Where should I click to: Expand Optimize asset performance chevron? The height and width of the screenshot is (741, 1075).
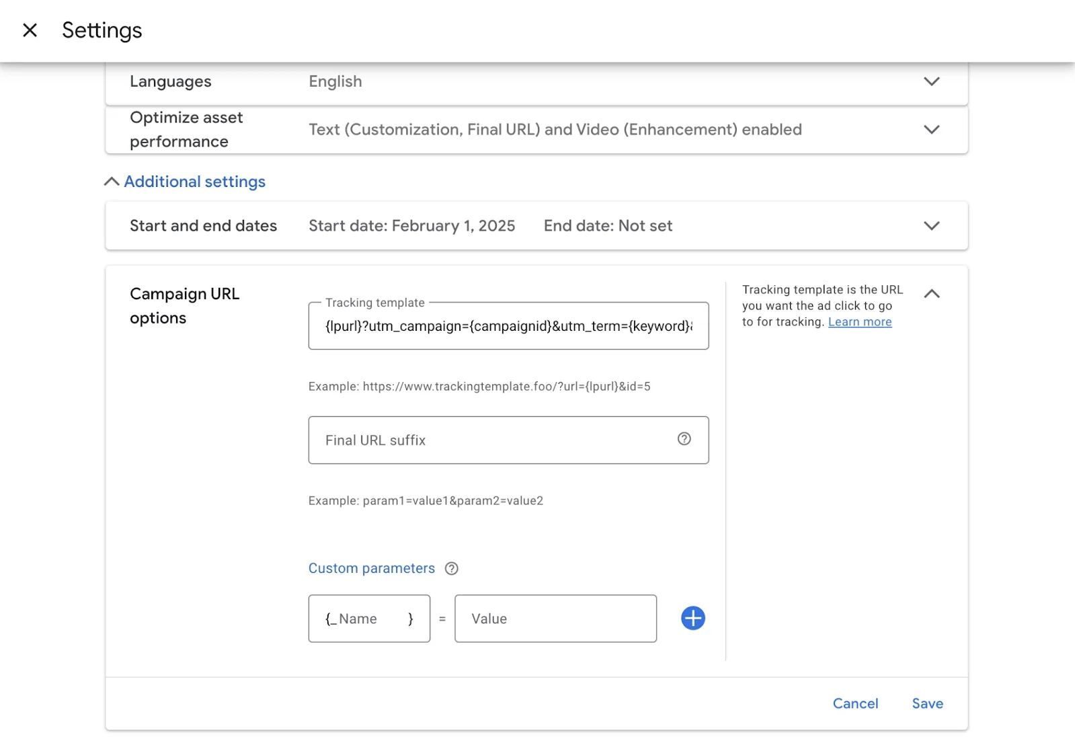click(x=931, y=129)
